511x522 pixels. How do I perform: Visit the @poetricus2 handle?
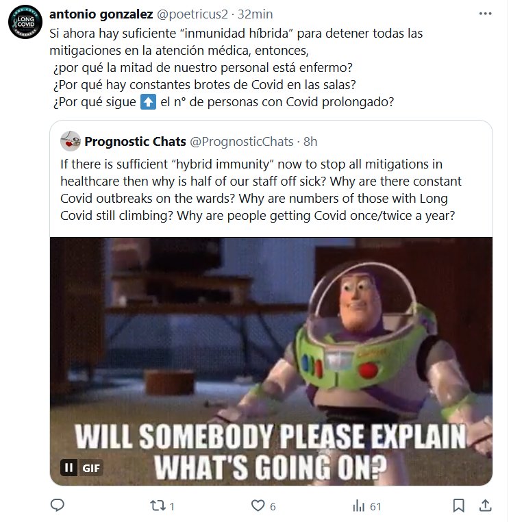pyautogui.click(x=192, y=14)
